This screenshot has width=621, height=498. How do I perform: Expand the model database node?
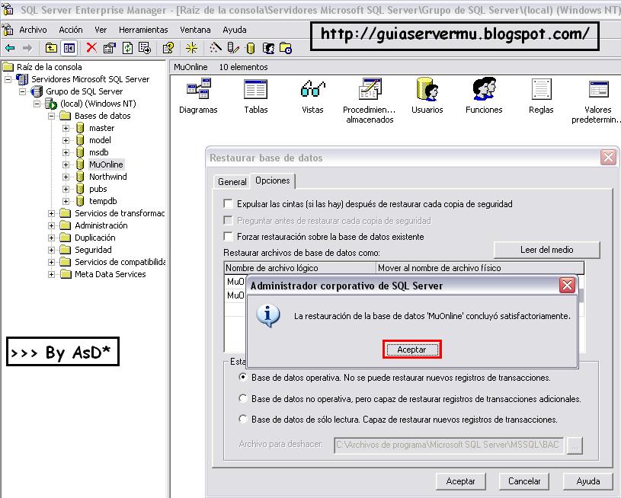[x=66, y=140]
